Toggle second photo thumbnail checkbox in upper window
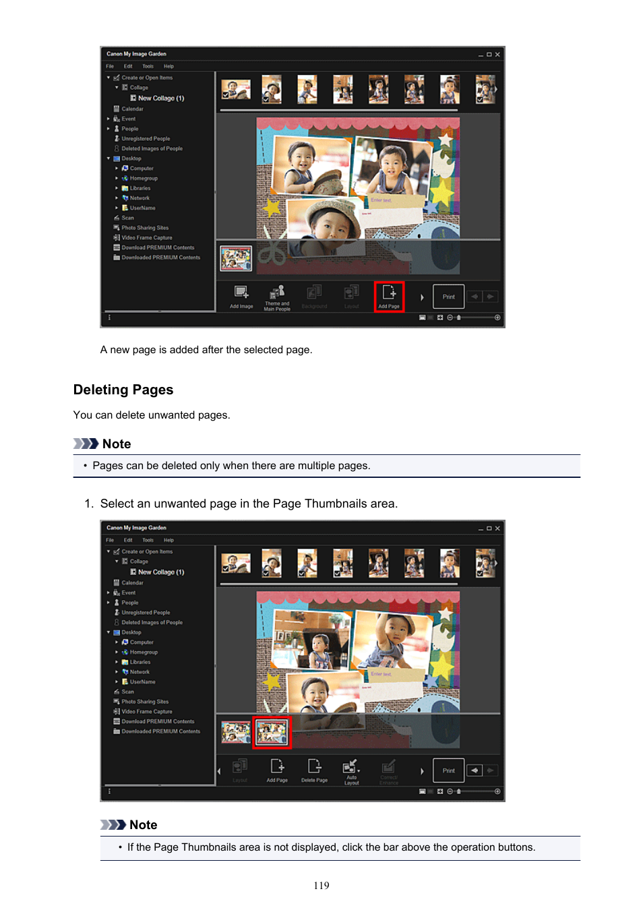The width and height of the screenshot is (643, 910). 266,100
